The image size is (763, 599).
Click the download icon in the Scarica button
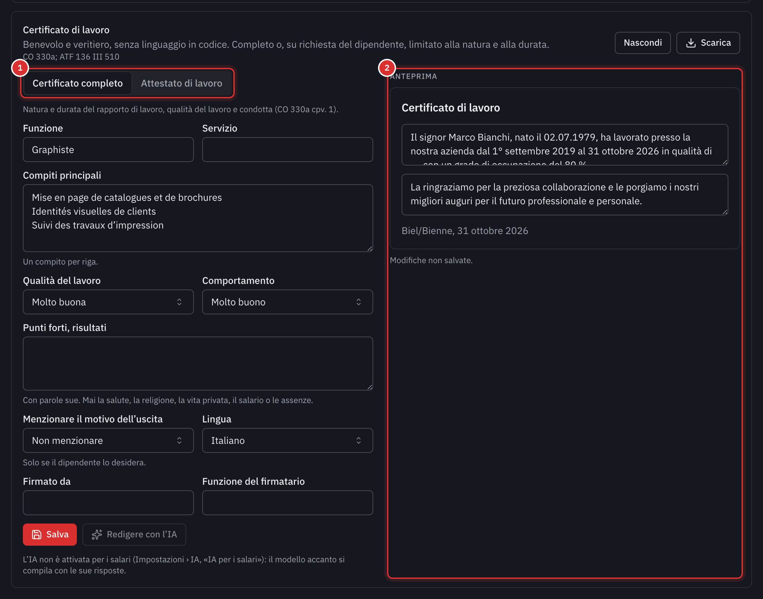click(x=691, y=43)
